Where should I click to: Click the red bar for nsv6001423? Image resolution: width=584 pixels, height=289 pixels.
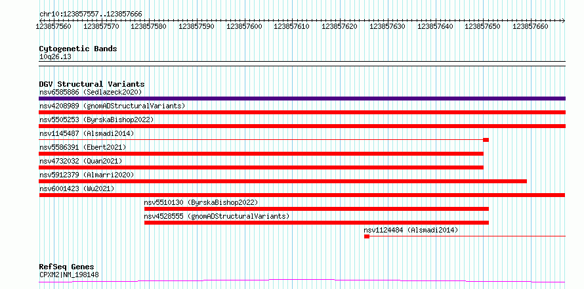click(302, 195)
